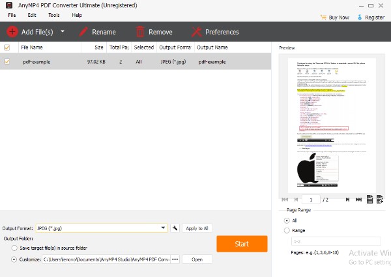This screenshot has height=277, width=391.
Task: Click the Size column header
Action: tap(99, 47)
